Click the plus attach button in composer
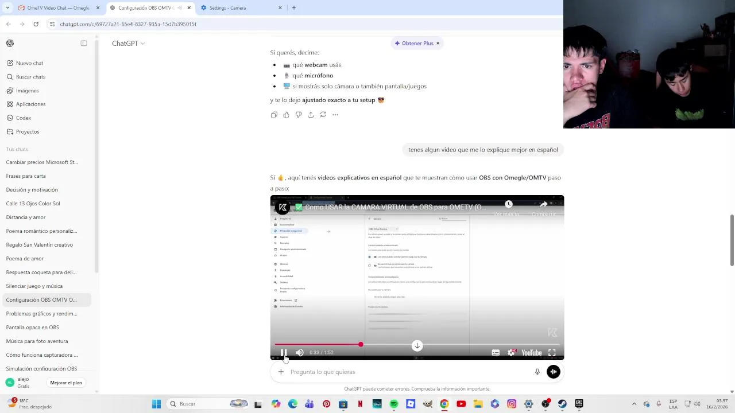The width and height of the screenshot is (735, 413). [x=281, y=372]
